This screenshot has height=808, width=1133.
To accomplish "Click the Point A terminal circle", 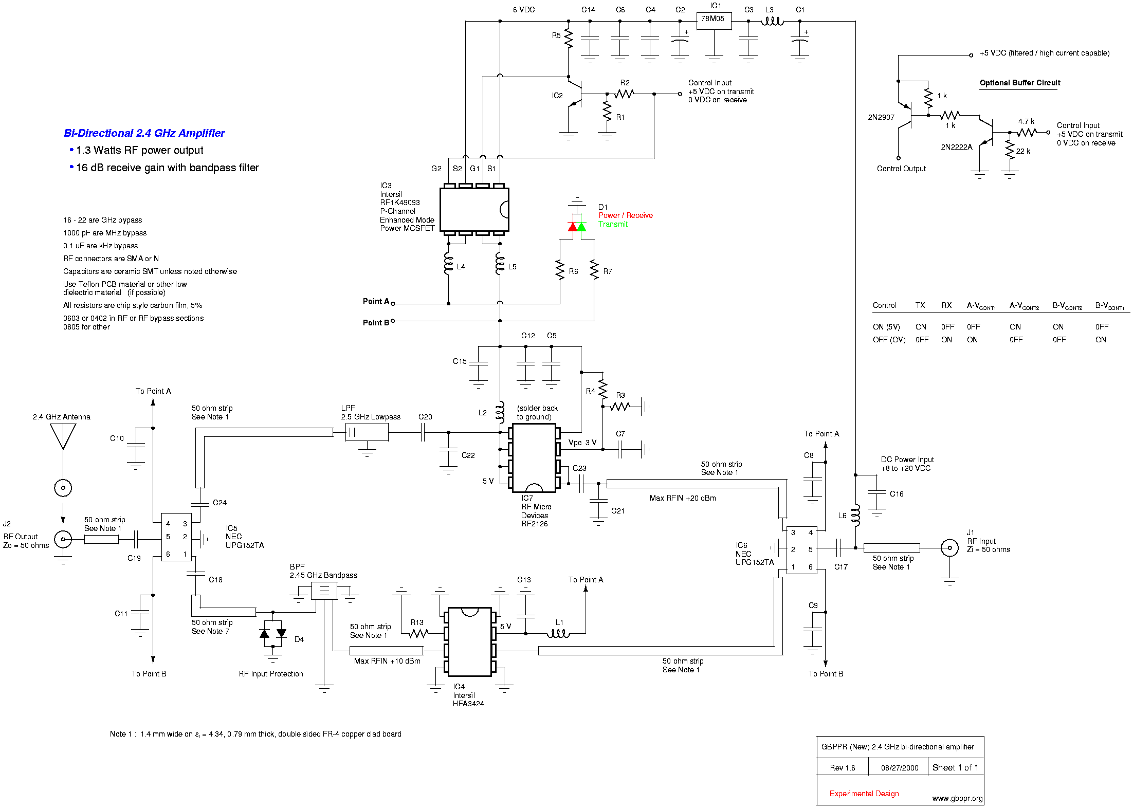I will (393, 304).
